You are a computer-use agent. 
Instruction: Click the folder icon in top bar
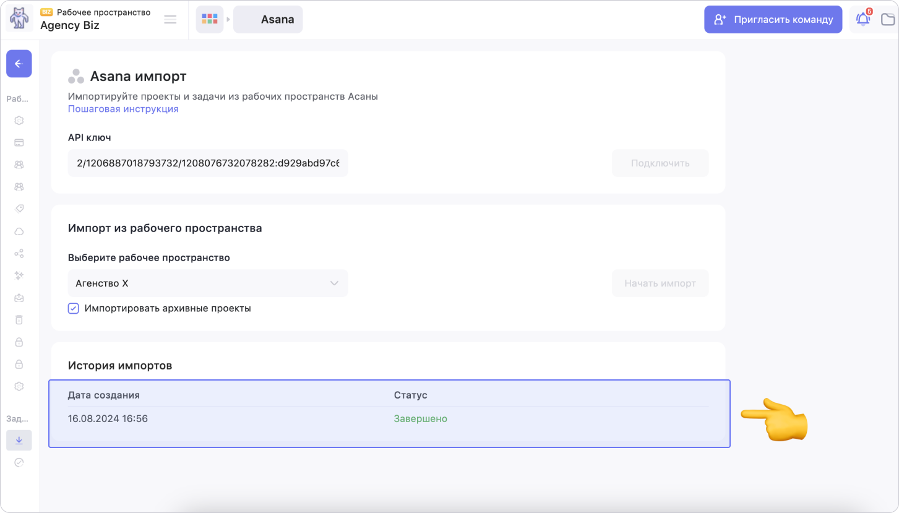coord(888,20)
